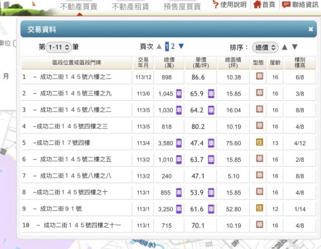Sort descending with down triangle
Image resolution: width=321 pixels, height=249 pixels.
pos(295,47)
